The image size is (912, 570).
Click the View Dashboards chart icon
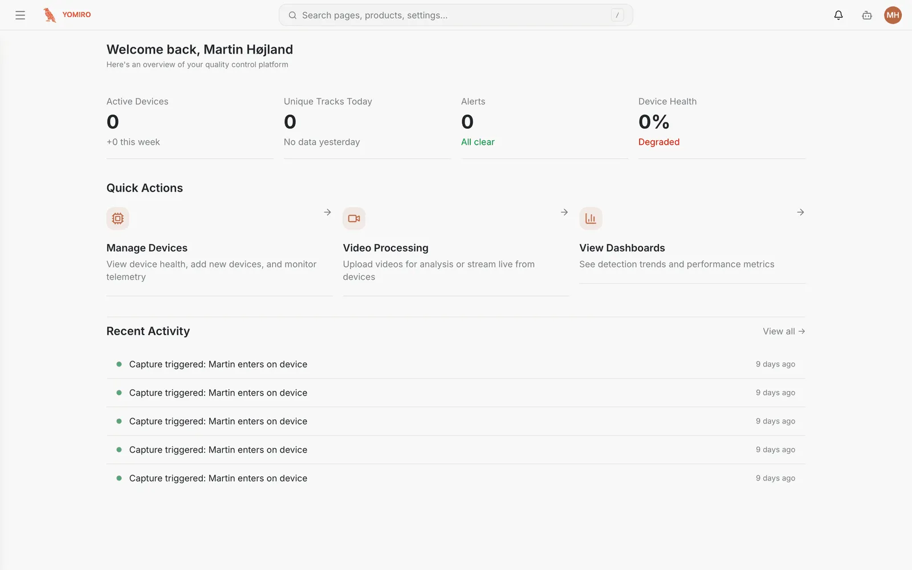tap(591, 218)
